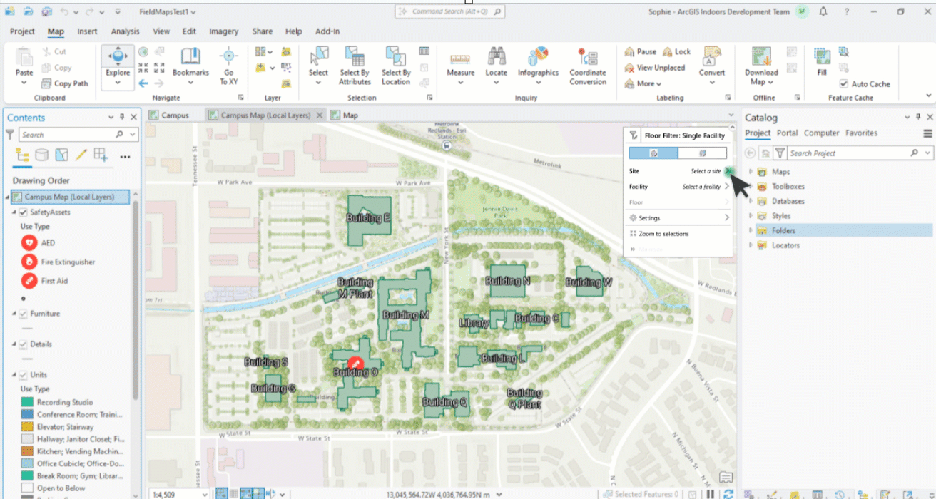Click the Download Map icon
The image size is (936, 499).
[761, 57]
